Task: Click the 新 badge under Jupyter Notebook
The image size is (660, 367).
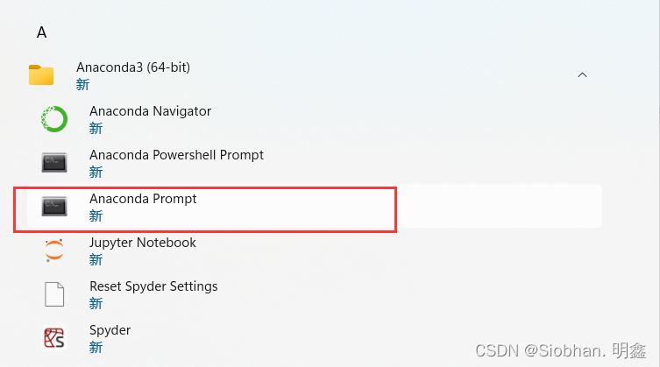Action: 96,260
